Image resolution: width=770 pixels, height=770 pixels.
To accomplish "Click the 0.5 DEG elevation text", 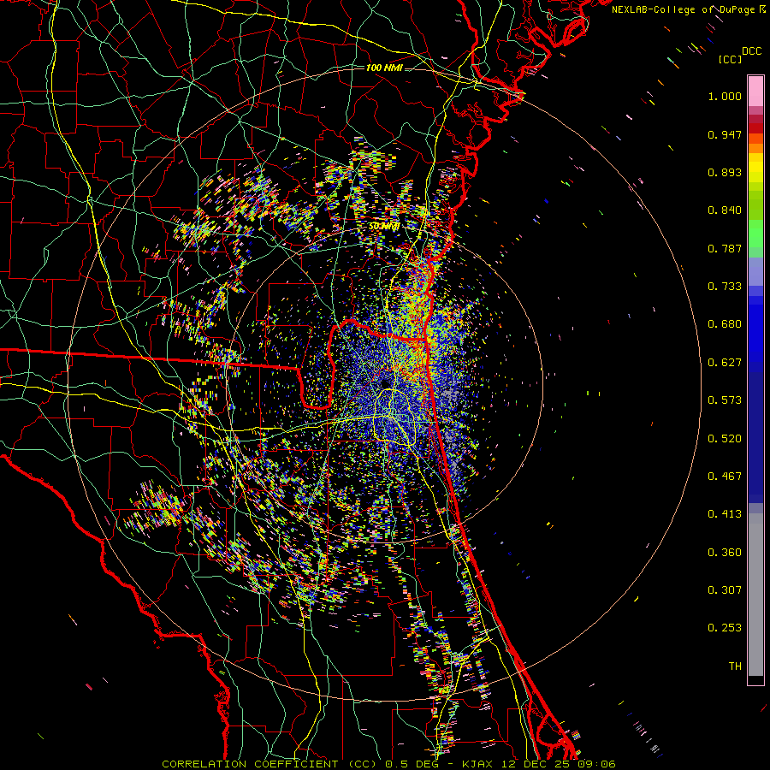I will [x=412, y=764].
